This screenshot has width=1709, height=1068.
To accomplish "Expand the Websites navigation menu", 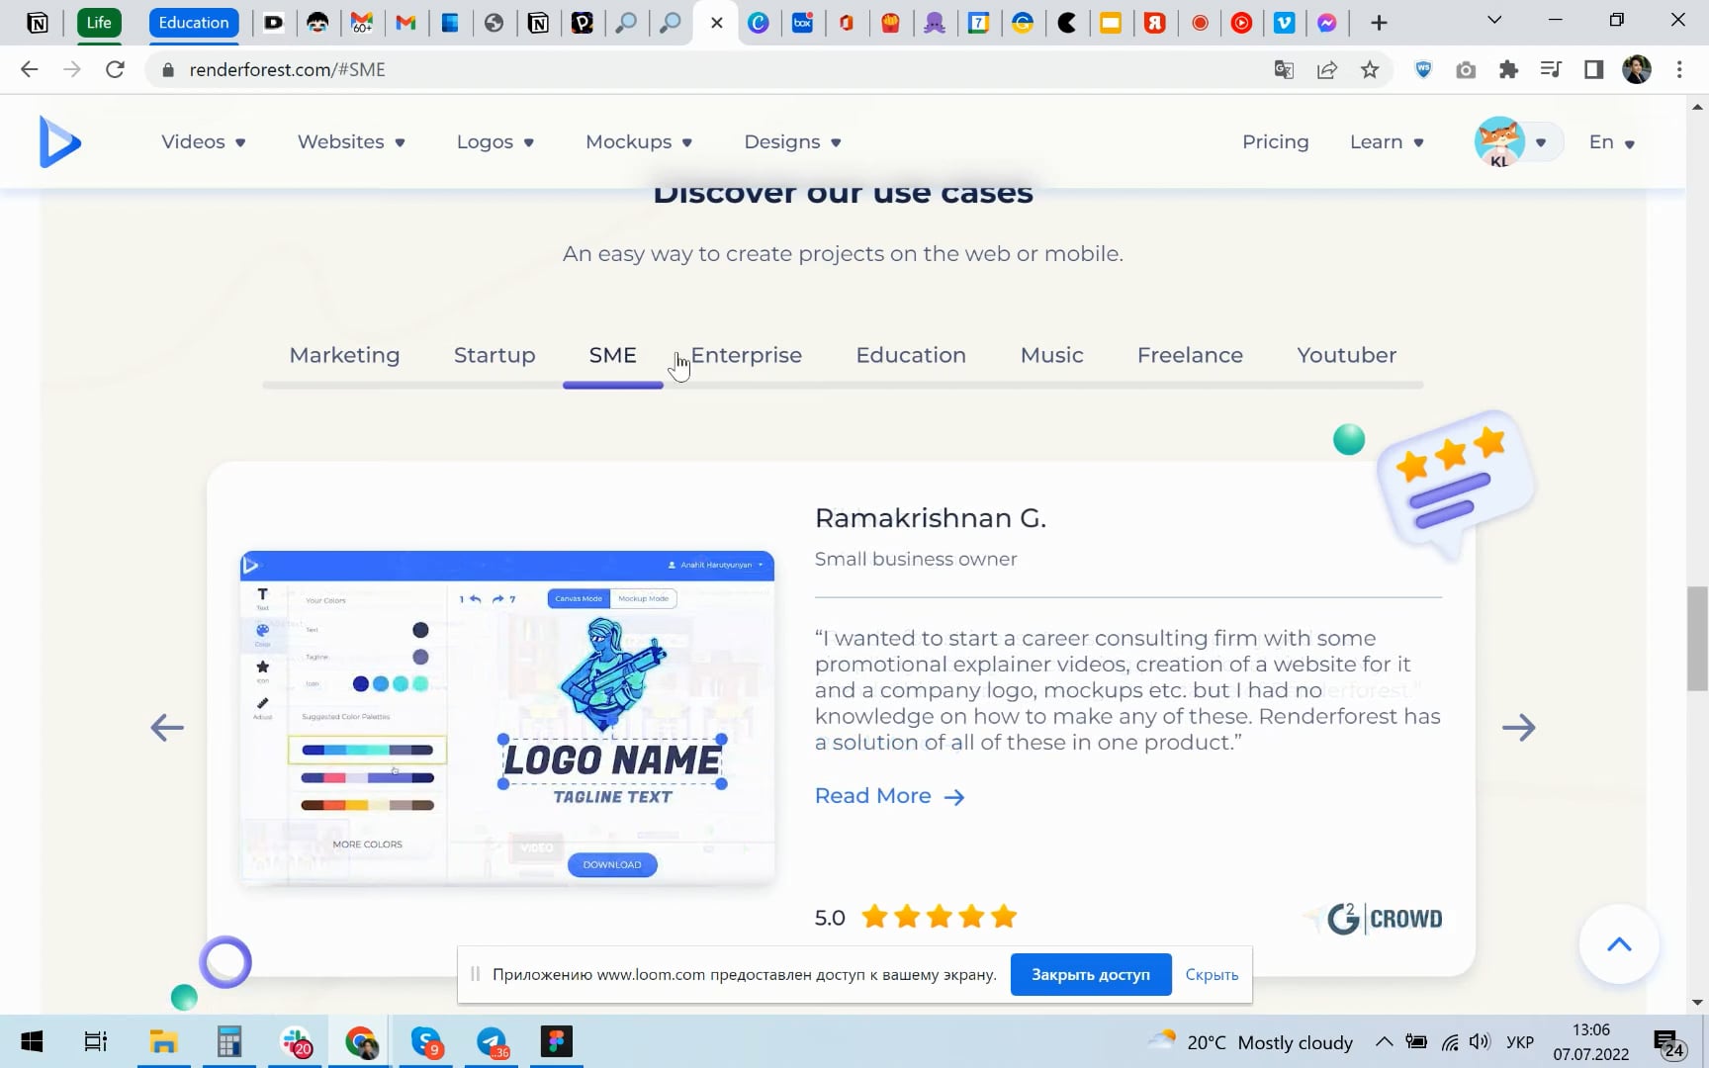I will (x=351, y=141).
